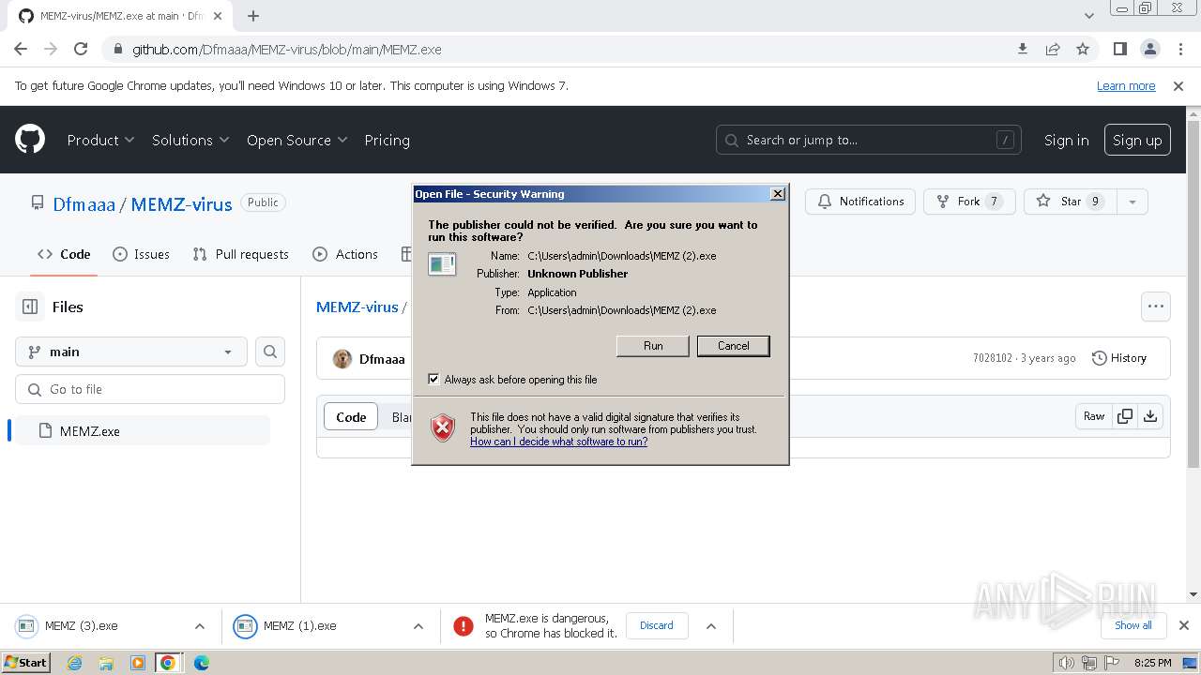Reload the page with refresh icon

(81, 49)
